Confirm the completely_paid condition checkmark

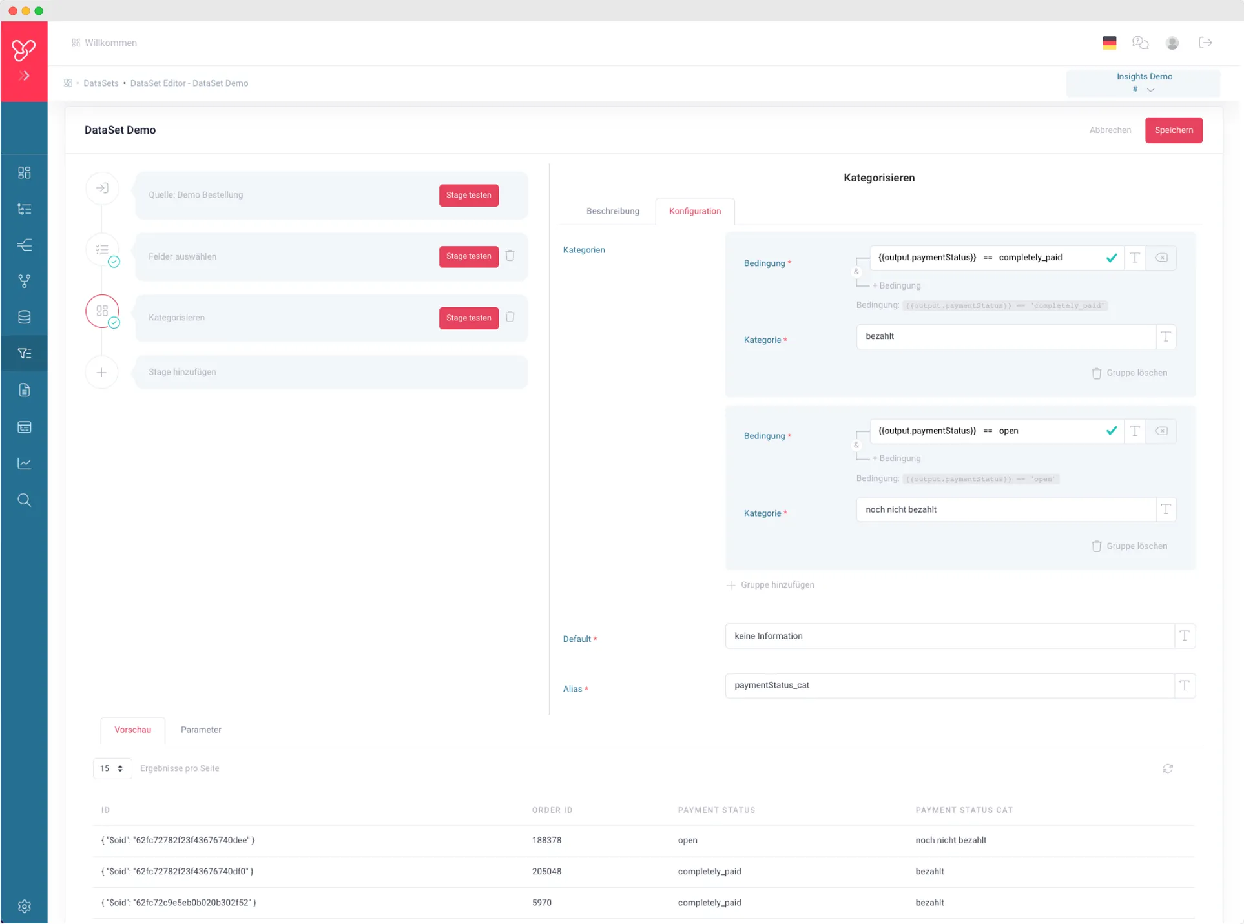click(x=1112, y=258)
